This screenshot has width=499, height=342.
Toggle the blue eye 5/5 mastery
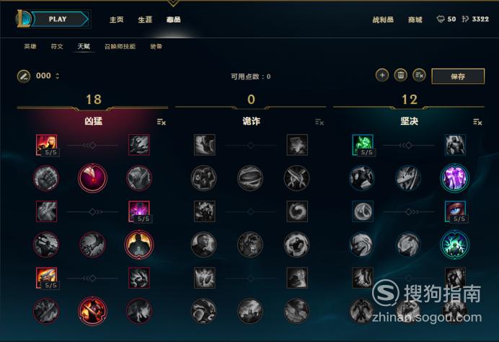(x=456, y=211)
